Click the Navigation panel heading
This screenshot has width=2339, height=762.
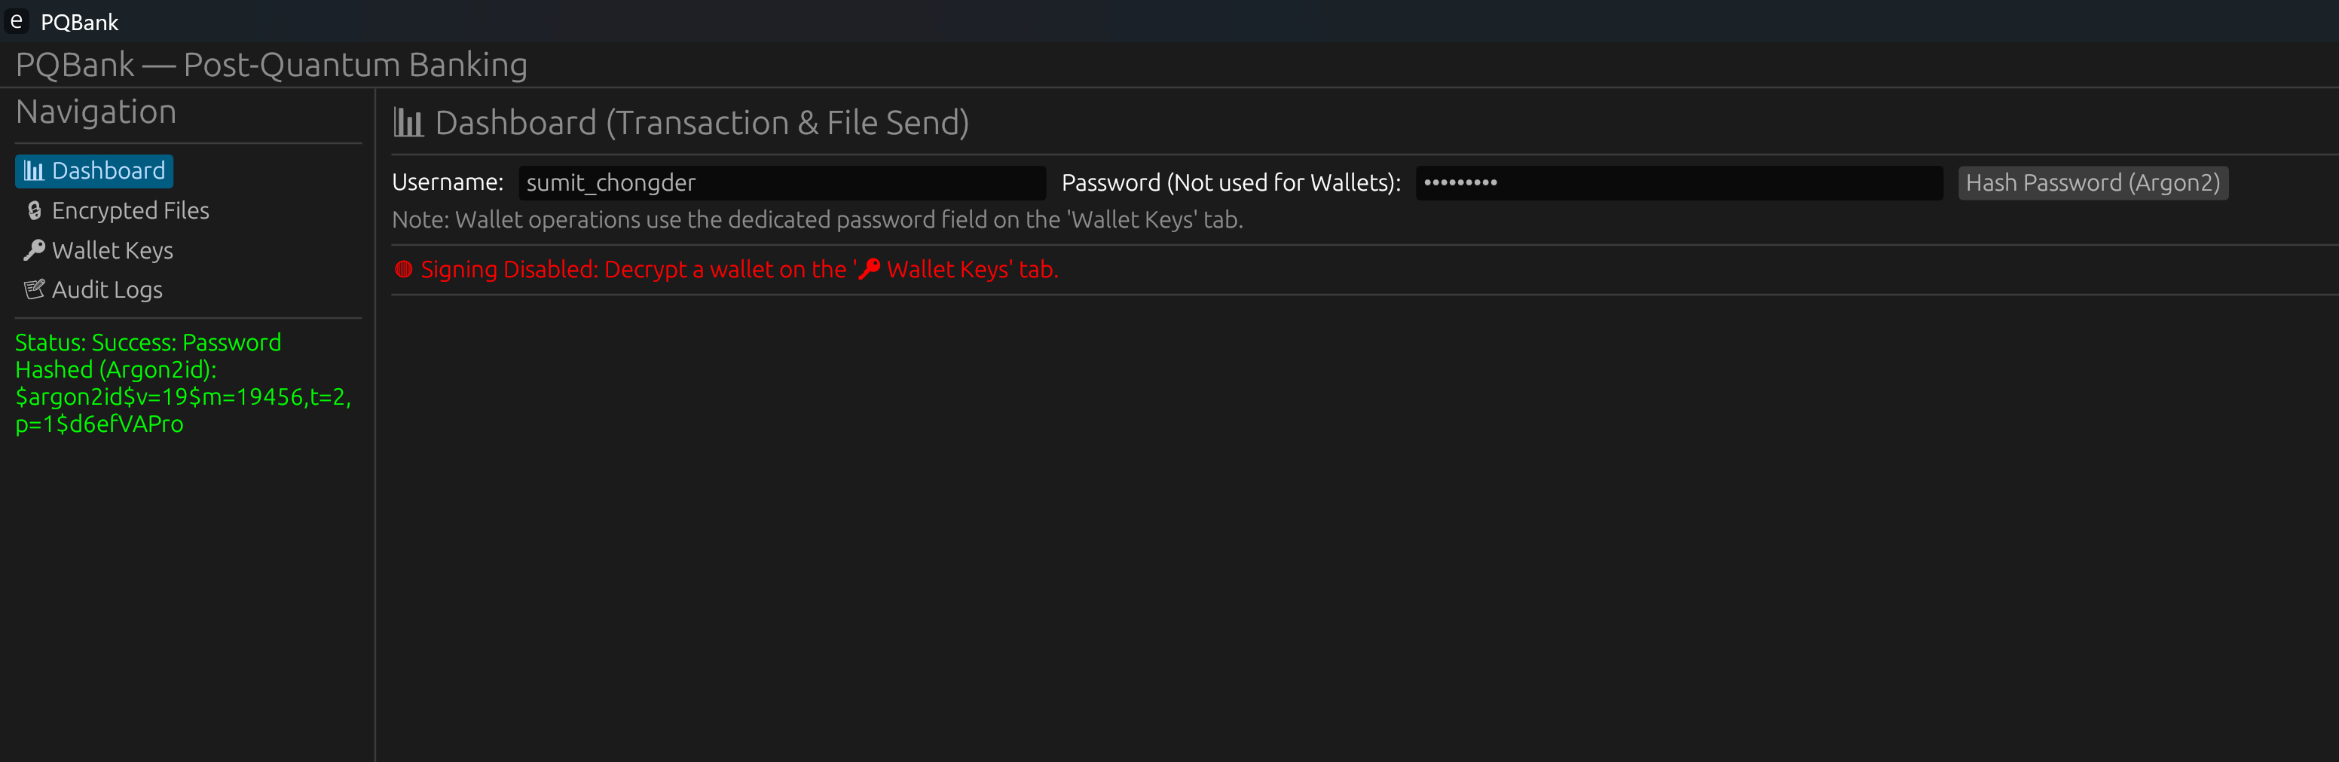(x=96, y=112)
